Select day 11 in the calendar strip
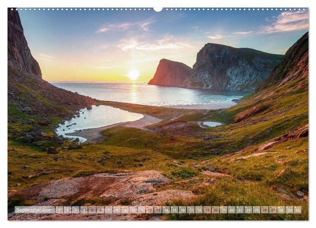The image size is (316, 228). [141, 210]
